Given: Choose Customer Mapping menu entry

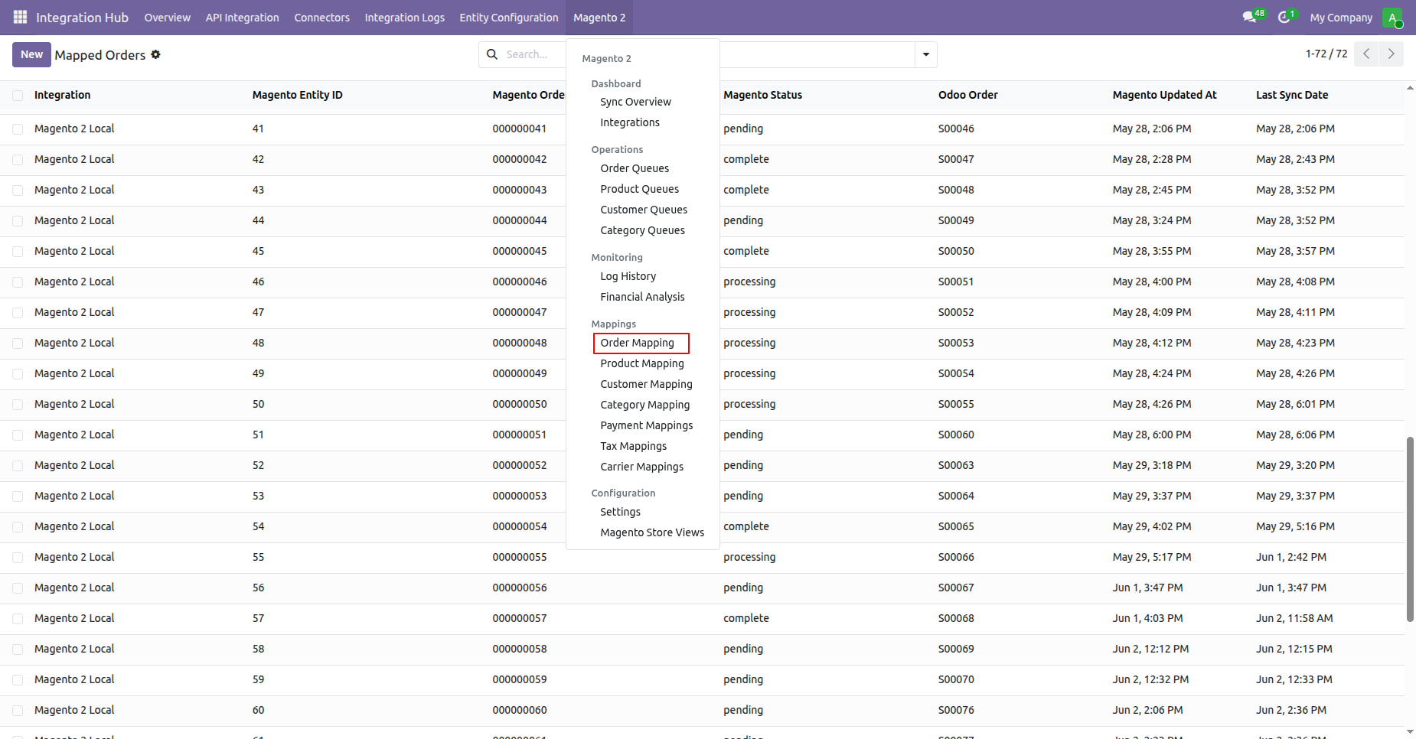Looking at the screenshot, I should coord(646,384).
